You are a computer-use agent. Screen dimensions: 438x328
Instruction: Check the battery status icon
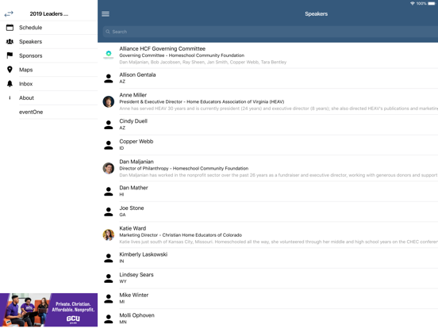432,3
